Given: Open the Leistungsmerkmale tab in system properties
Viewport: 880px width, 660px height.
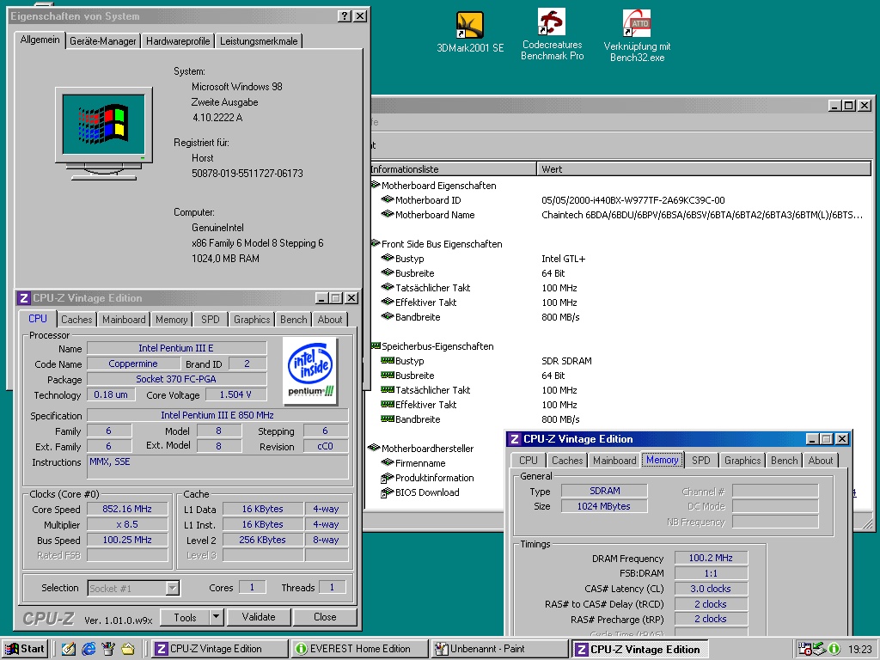Looking at the screenshot, I should 258,41.
